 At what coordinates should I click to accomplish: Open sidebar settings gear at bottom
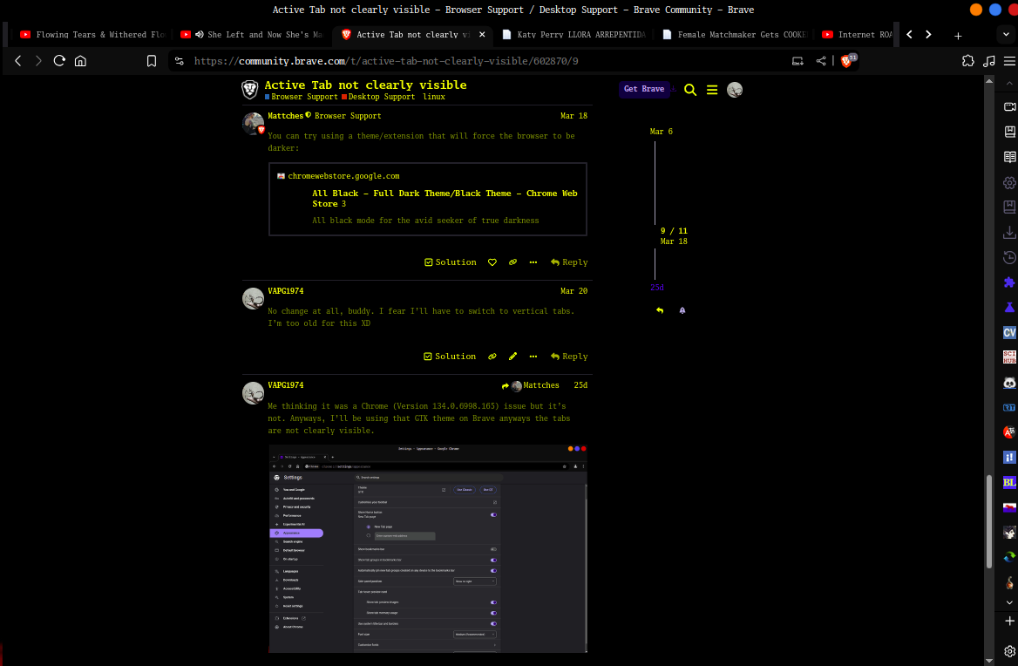(1009, 651)
